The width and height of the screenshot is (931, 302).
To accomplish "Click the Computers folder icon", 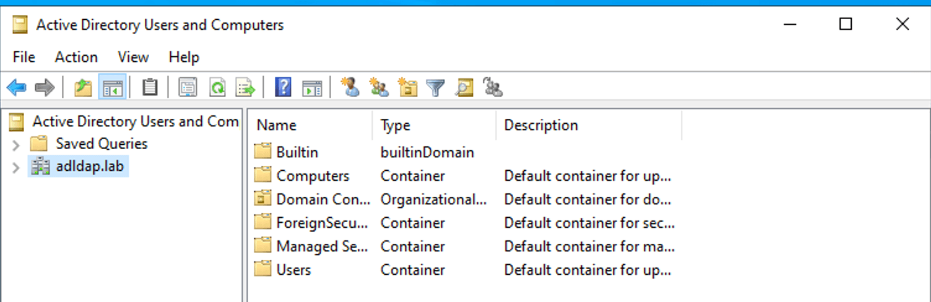I will 263,175.
